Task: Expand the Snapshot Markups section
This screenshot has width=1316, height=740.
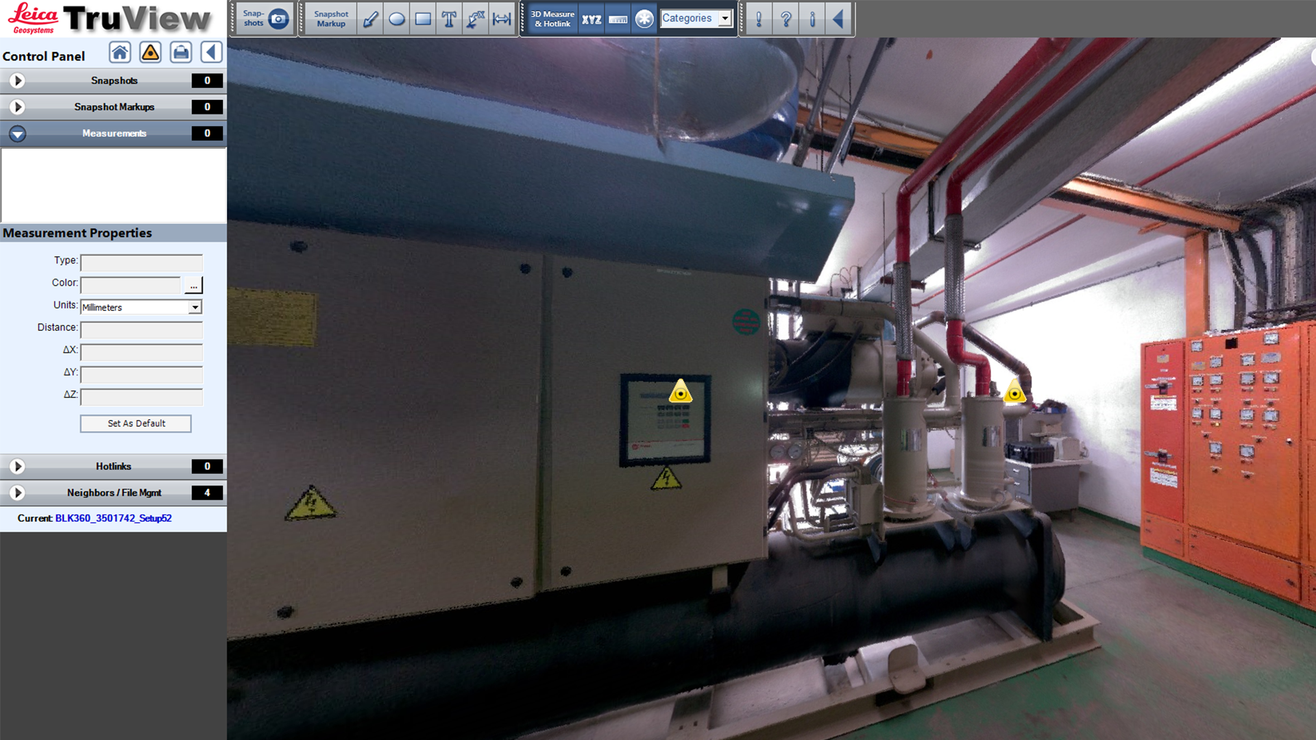Action: (16, 107)
